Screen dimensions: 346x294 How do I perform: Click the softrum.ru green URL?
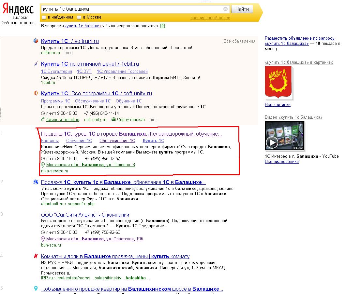(51, 53)
